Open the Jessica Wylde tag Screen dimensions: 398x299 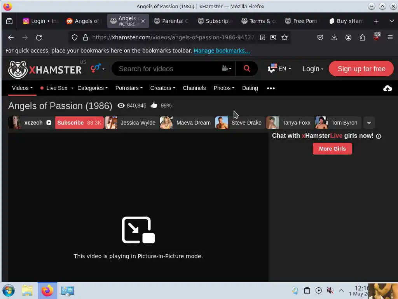click(x=131, y=123)
